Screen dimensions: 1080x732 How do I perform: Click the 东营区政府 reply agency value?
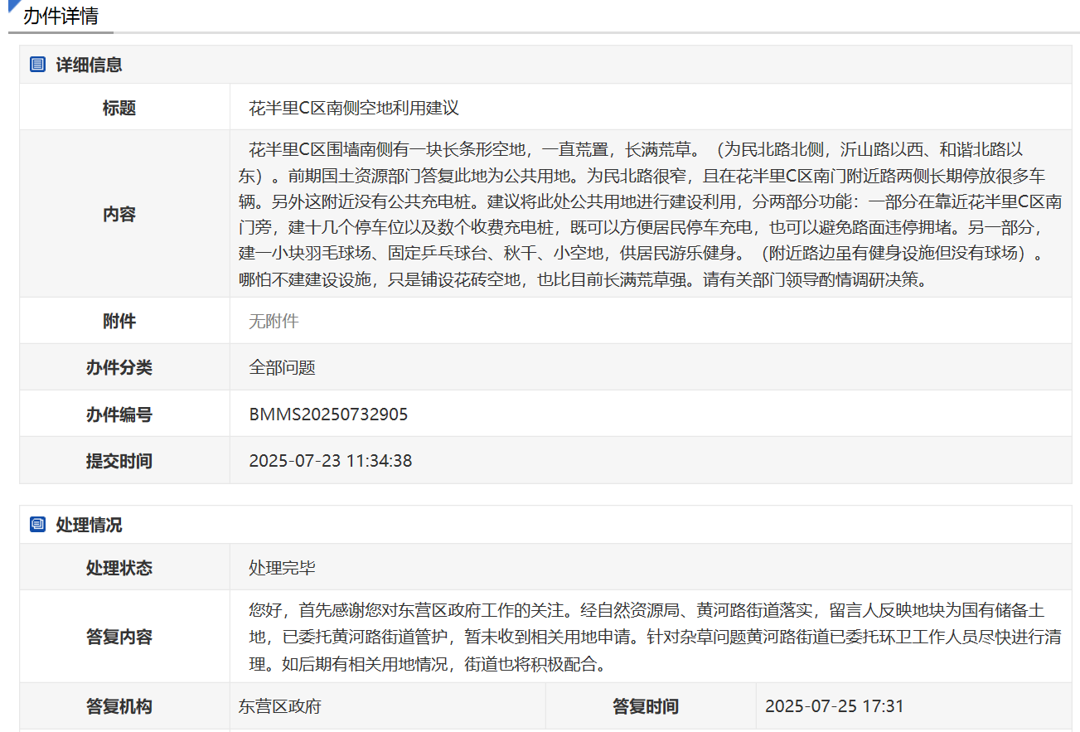[x=280, y=706]
